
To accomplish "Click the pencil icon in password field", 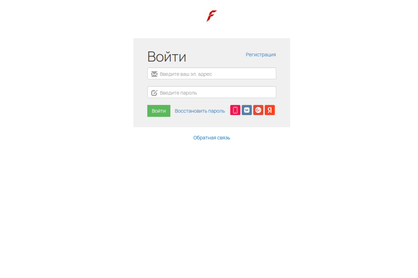I will click(x=154, y=93).
